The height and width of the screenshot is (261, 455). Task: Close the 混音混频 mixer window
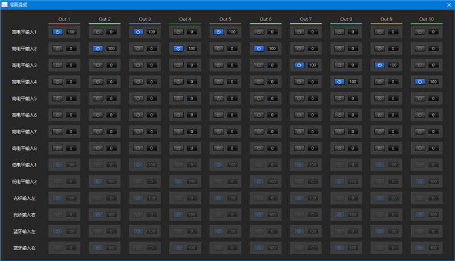(448, 5)
